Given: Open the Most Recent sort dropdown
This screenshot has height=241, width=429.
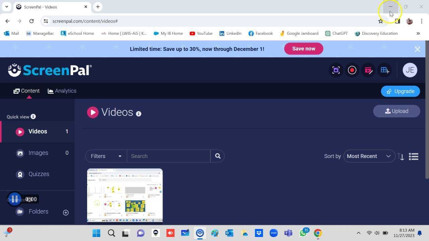Looking at the screenshot, I should coord(369,156).
